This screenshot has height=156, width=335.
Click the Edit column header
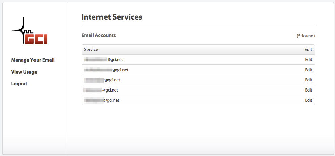point(308,49)
